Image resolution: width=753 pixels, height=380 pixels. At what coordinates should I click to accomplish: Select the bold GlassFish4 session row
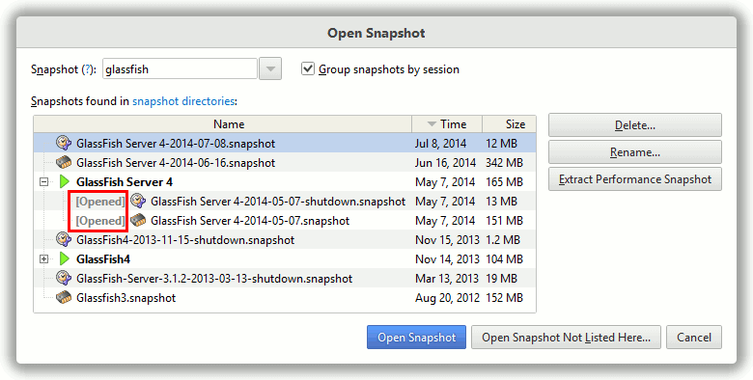pyautogui.click(x=285, y=259)
